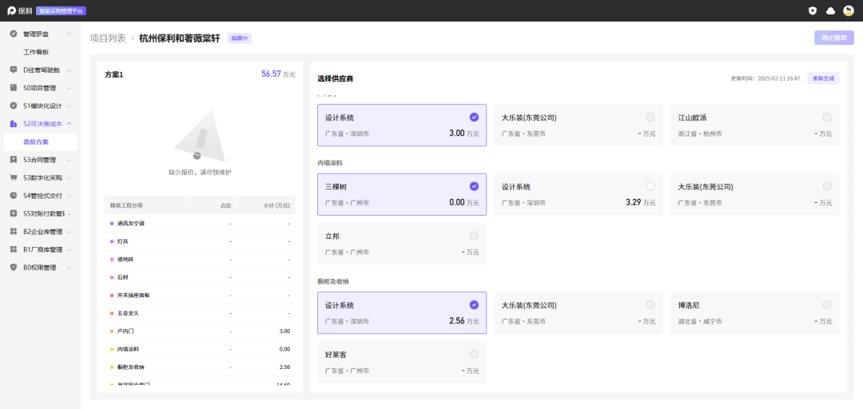Viewport: 863px width, 409px height.
Task: Click the shield icon in top bar
Action: pos(813,10)
